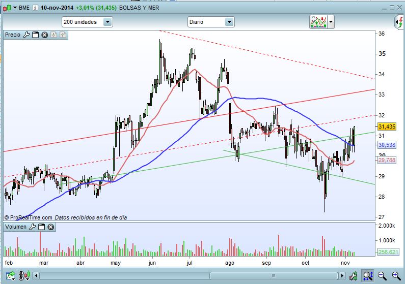Click the BOLSAS Y MER name in title
405x284 pixels.
pos(139,8)
